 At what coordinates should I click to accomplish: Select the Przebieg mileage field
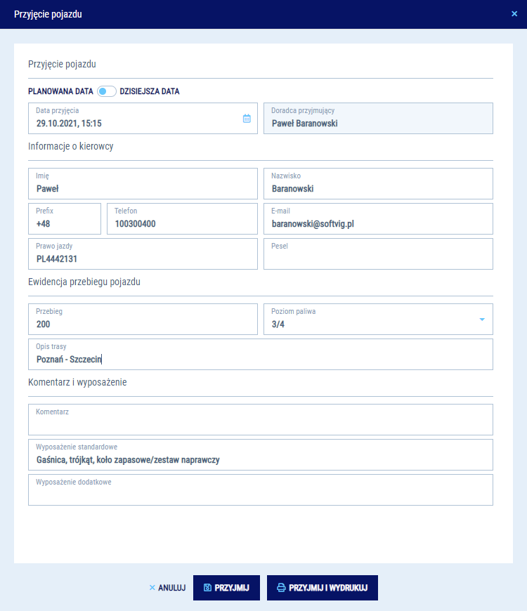coord(143,320)
